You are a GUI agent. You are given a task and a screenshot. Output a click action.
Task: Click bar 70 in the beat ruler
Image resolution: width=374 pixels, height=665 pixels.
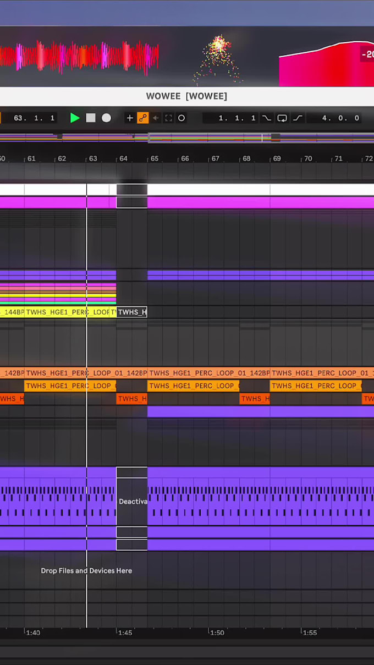tap(308, 158)
